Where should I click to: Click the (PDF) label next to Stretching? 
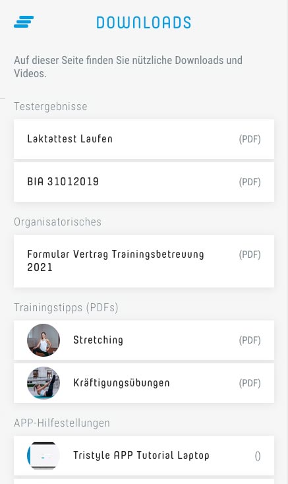pyautogui.click(x=250, y=340)
